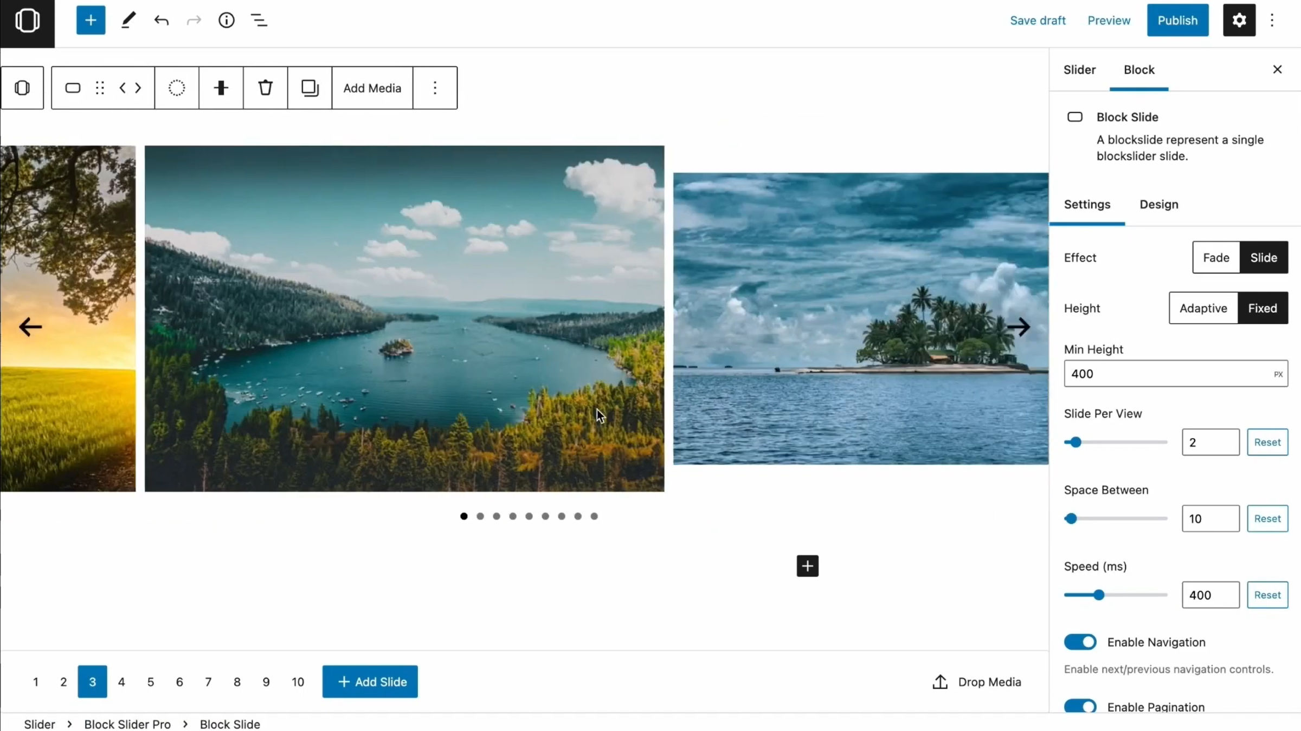The image size is (1301, 731).
Task: Click the next-slide arrow on the slider
Action: (x=1020, y=327)
